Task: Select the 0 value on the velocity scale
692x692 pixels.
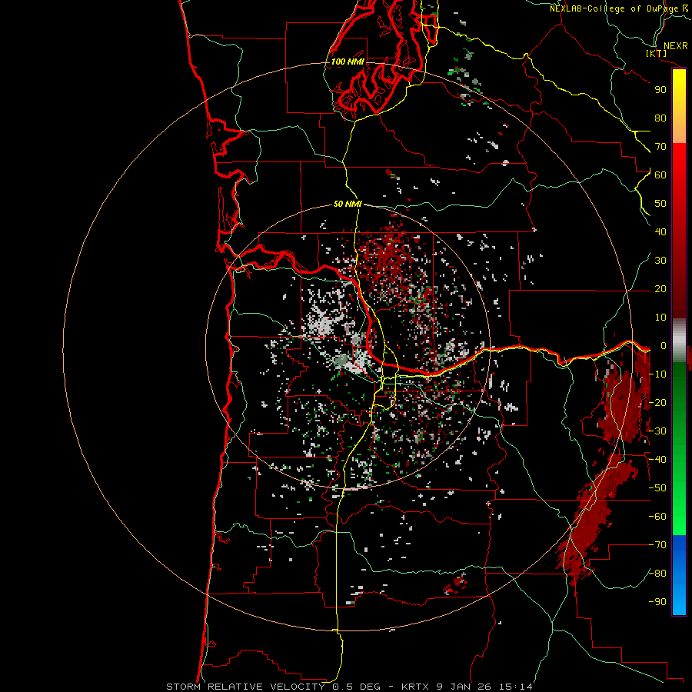Action: [664, 345]
